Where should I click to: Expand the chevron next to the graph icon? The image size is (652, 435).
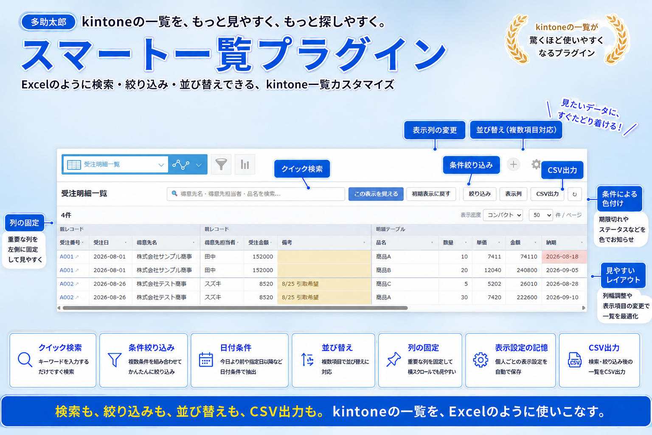coord(198,165)
